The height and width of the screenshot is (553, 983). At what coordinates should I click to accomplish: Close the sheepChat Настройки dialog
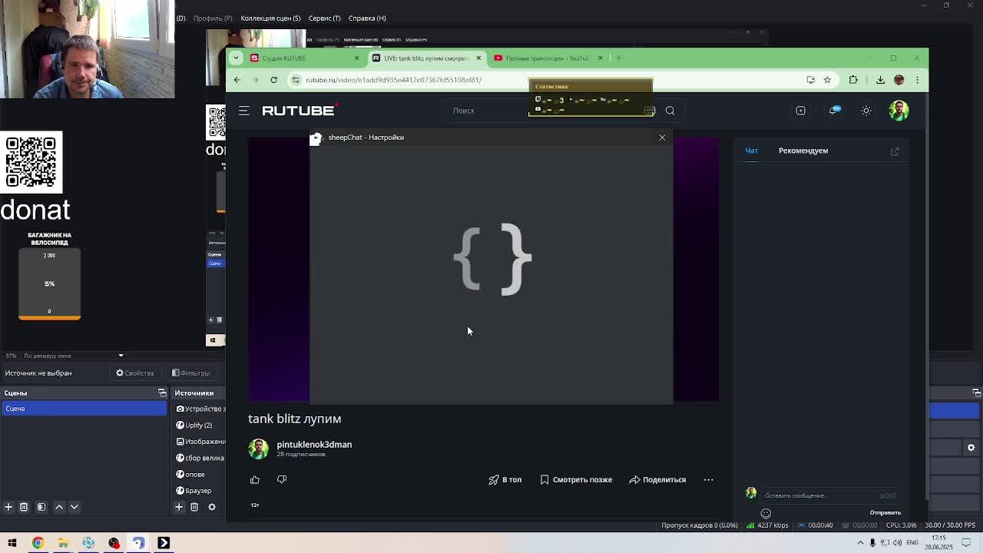pos(662,137)
